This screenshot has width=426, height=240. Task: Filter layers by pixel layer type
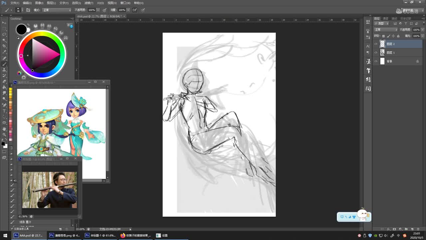[395, 24]
